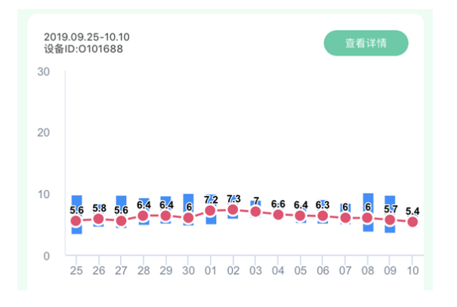Click the 6.6 data point on day 04

[x=278, y=214]
